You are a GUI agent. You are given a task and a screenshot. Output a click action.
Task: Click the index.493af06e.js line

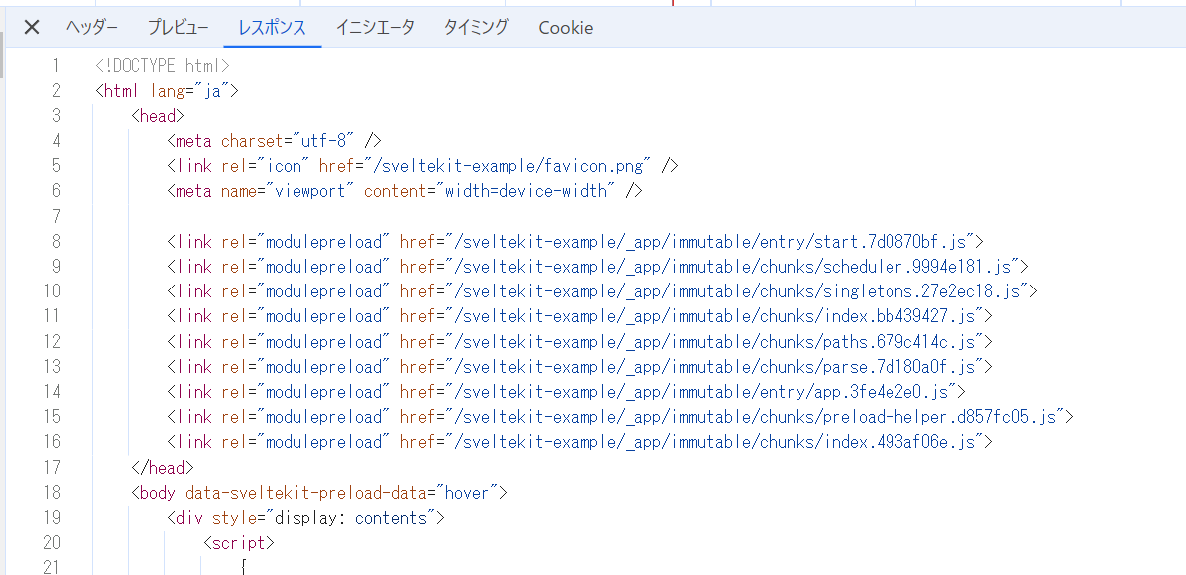(x=580, y=442)
